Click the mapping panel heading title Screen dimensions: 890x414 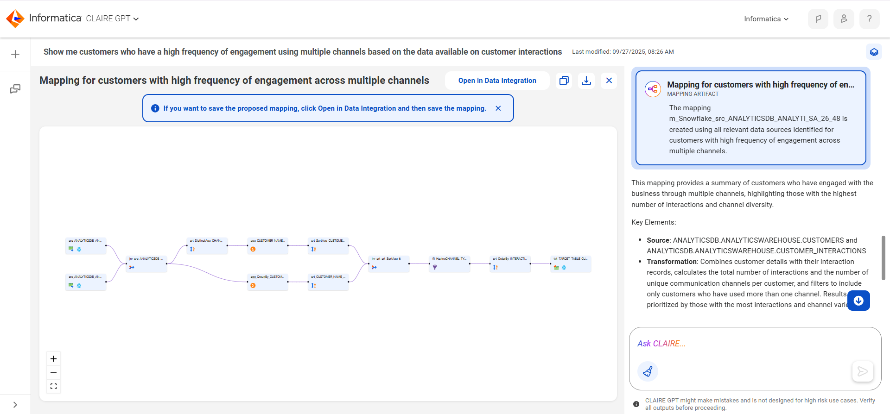234,81
